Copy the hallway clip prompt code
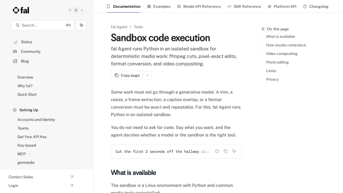Screen dimensions: 343x193 [x=226, y=151]
